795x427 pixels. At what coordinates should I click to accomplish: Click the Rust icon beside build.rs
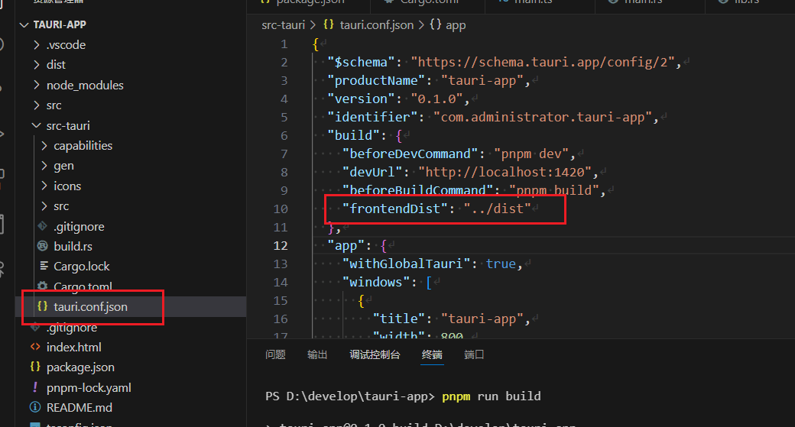click(x=43, y=246)
